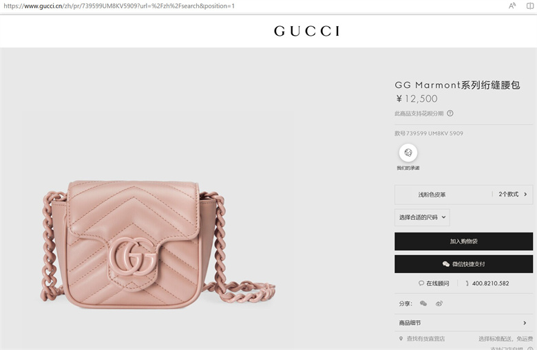This screenshot has height=350, width=537.
Task: Click the location pin icon for store finder
Action: pyautogui.click(x=401, y=339)
